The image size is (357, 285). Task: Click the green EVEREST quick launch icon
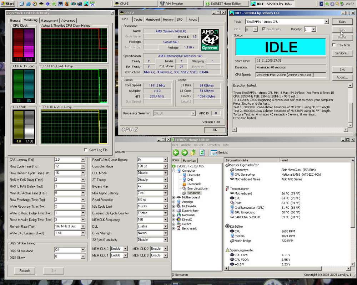tap(54, 4)
